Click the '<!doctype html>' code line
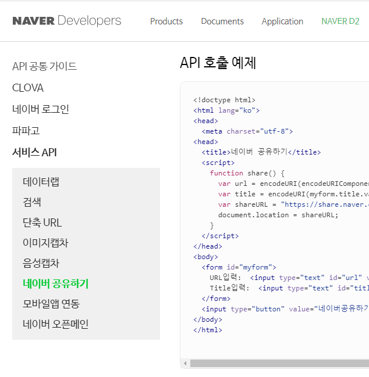 (224, 100)
